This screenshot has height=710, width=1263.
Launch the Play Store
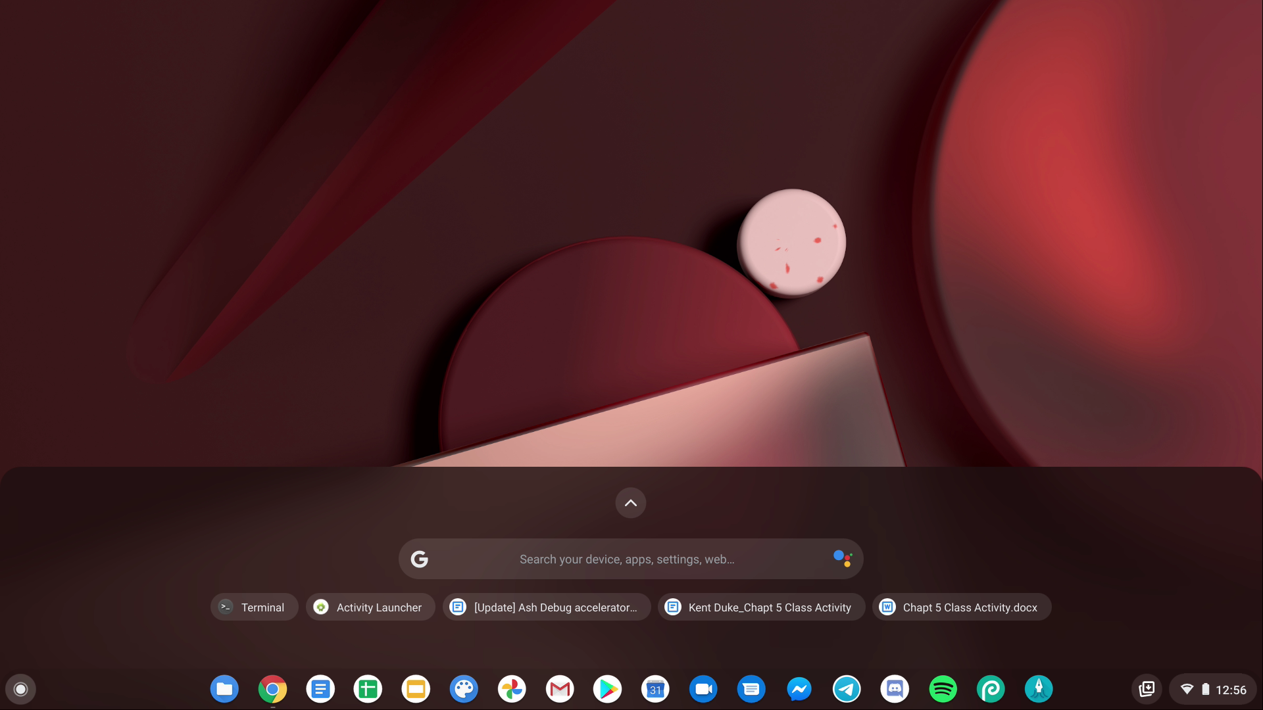pyautogui.click(x=608, y=688)
